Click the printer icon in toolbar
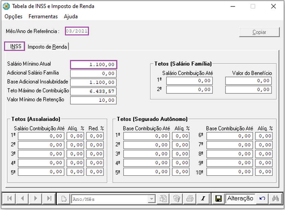Image resolution: width=285 pixels, height=210 pixels. (x=190, y=199)
